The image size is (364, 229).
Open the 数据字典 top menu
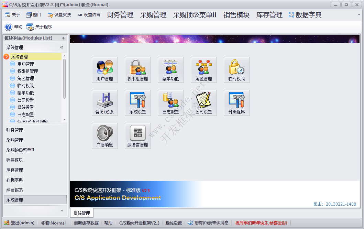click(x=305, y=15)
